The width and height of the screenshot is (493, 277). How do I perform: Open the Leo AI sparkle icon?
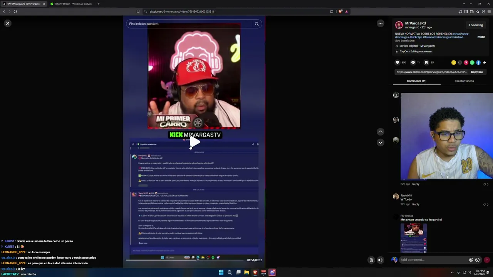point(478,12)
